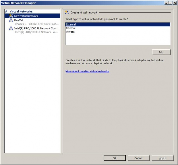Click the New virtual network star icon
178x165 pixels.
click(11, 16)
